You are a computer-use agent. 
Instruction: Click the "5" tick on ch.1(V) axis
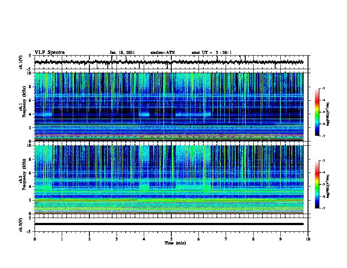click(x=31, y=56)
